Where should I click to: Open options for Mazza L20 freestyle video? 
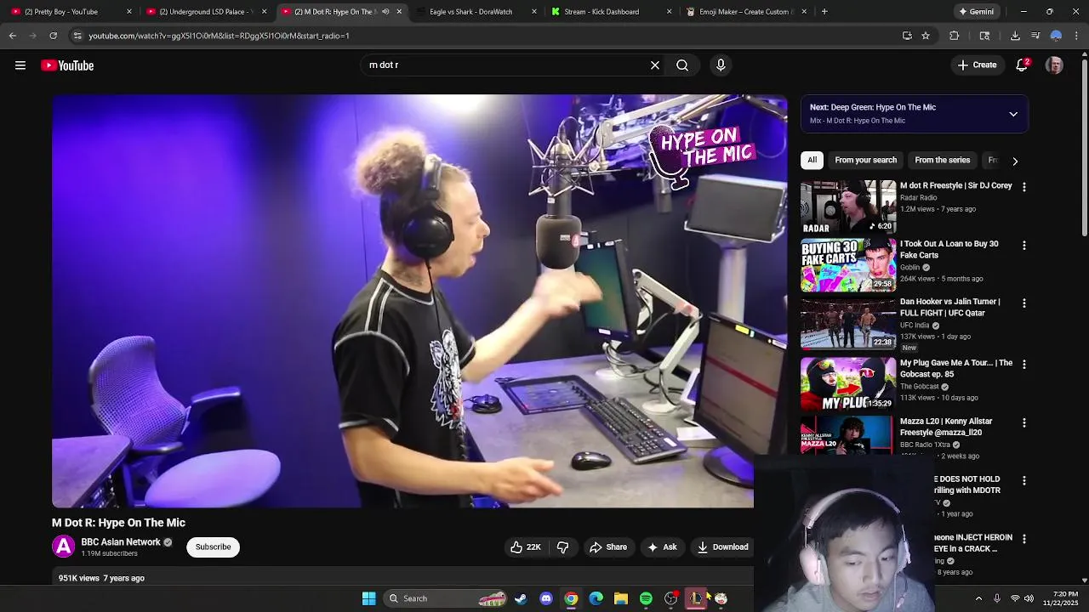1024,423
